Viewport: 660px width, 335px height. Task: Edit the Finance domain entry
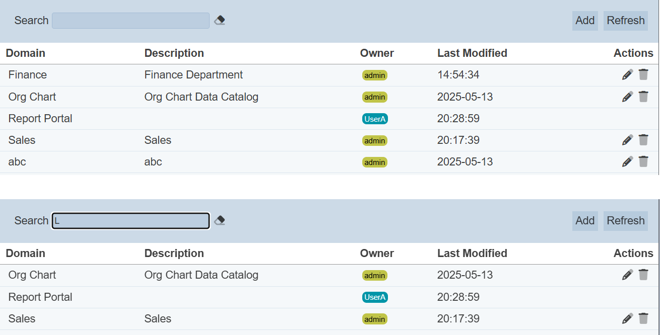[627, 75]
